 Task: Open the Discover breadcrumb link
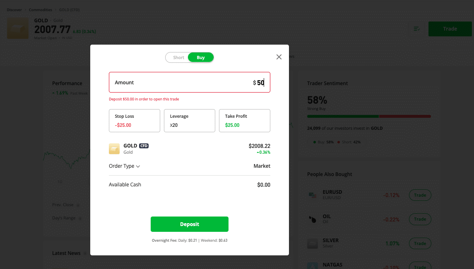(x=14, y=9)
